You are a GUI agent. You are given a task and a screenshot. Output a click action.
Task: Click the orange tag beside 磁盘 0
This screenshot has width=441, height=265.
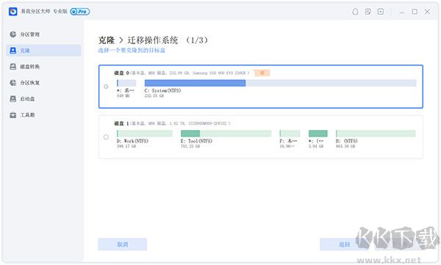pos(262,73)
